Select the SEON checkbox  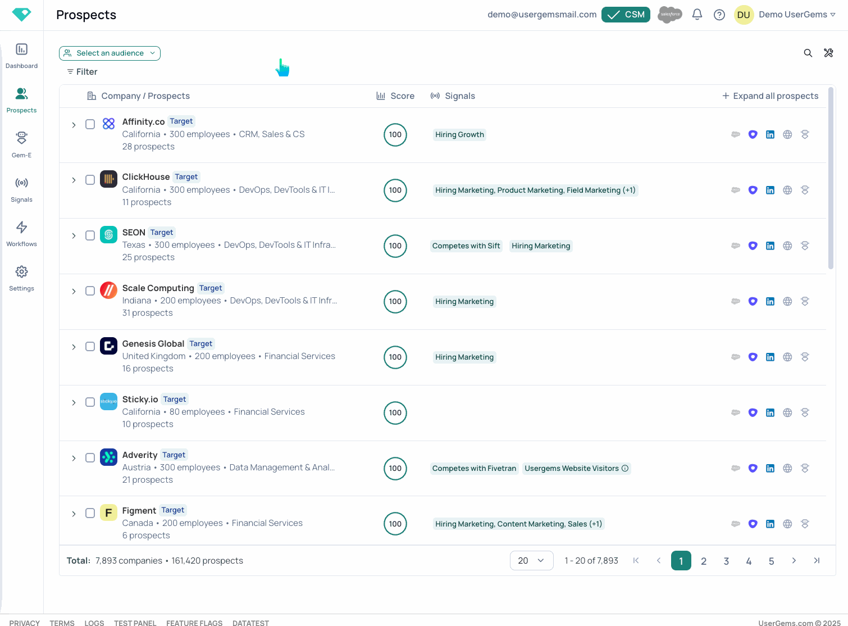(x=90, y=235)
